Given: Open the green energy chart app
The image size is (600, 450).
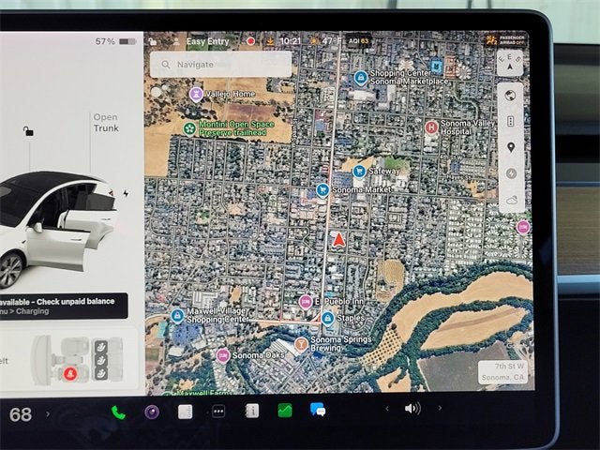Looking at the screenshot, I should pyautogui.click(x=284, y=410).
